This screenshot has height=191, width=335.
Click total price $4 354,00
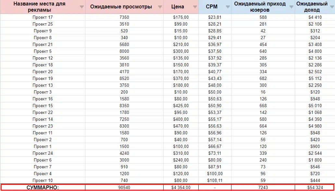[181, 187]
